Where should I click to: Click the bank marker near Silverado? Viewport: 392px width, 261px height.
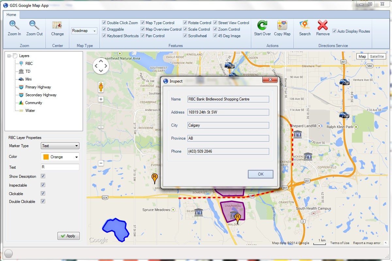coord(198,212)
